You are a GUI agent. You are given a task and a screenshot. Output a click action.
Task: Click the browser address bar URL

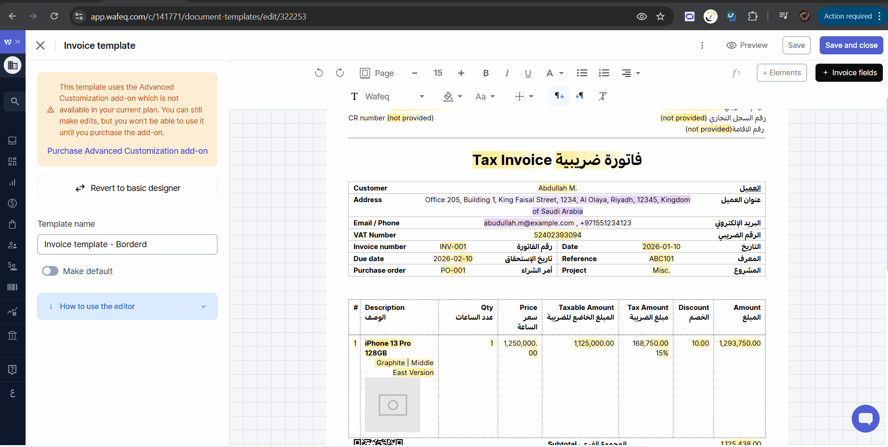click(x=199, y=17)
